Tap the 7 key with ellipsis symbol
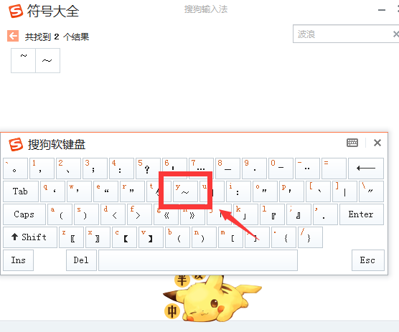 pyautogui.click(x=201, y=165)
